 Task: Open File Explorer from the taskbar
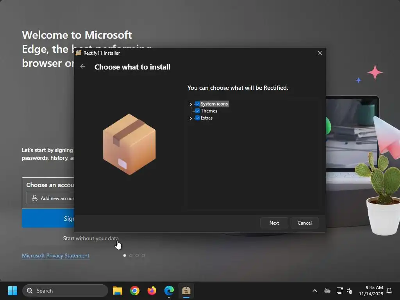[118, 291]
